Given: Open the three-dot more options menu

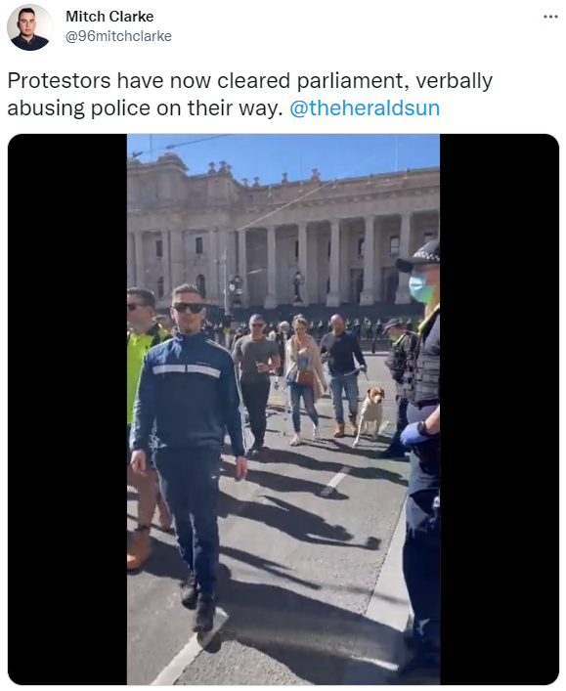Looking at the screenshot, I should pyautogui.click(x=550, y=17).
